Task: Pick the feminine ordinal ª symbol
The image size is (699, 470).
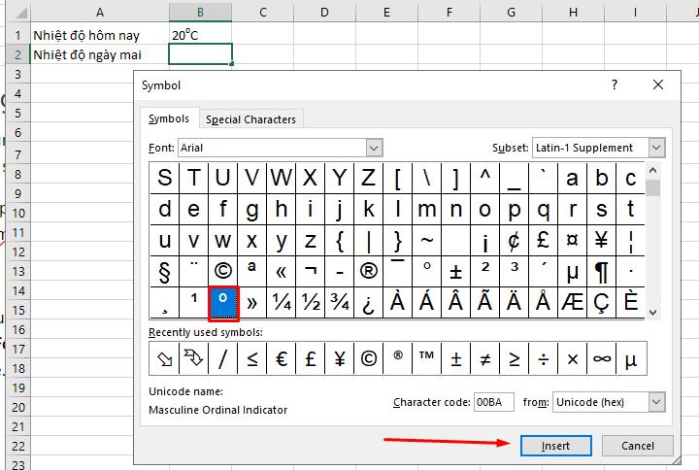Action: [251, 271]
